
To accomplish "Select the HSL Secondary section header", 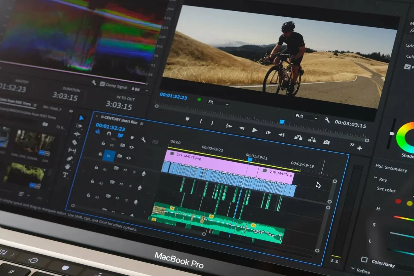I will point(391,168).
